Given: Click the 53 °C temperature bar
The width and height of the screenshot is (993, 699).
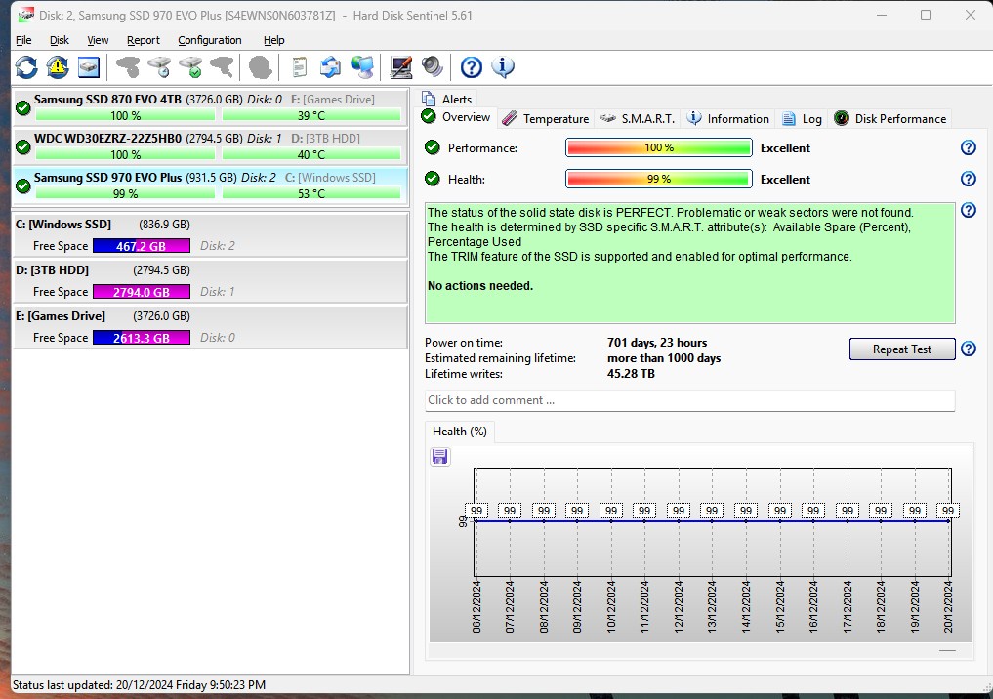Looking at the screenshot, I should coord(311,193).
